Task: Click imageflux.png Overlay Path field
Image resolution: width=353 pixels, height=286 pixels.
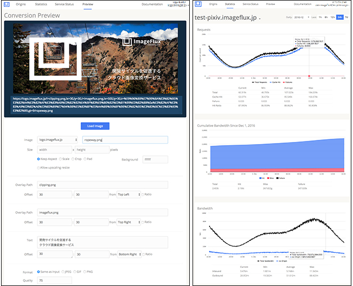Action: 102,212
